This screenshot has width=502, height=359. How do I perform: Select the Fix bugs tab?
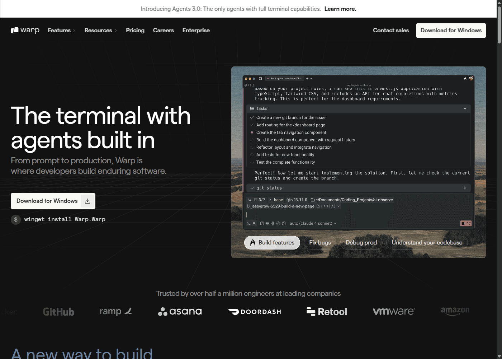point(320,243)
